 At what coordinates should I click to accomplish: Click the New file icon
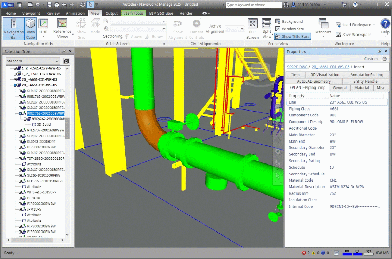pos(30,5)
